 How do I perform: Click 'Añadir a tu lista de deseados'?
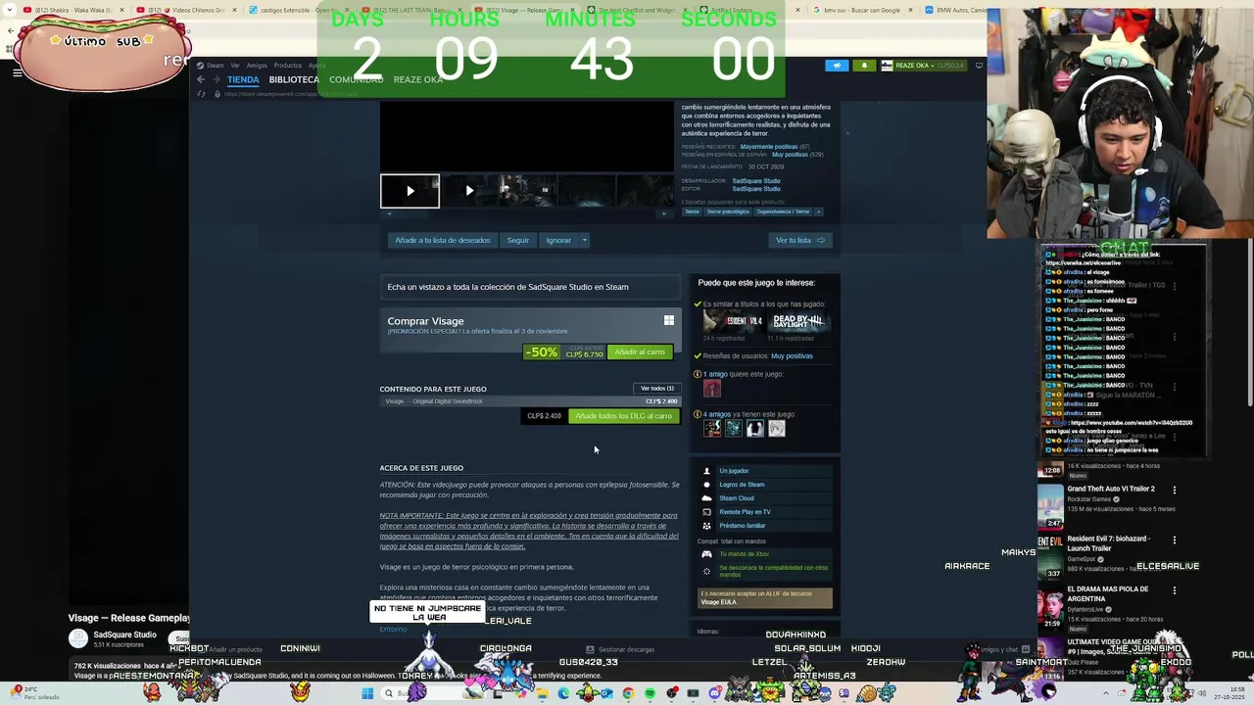coord(442,240)
